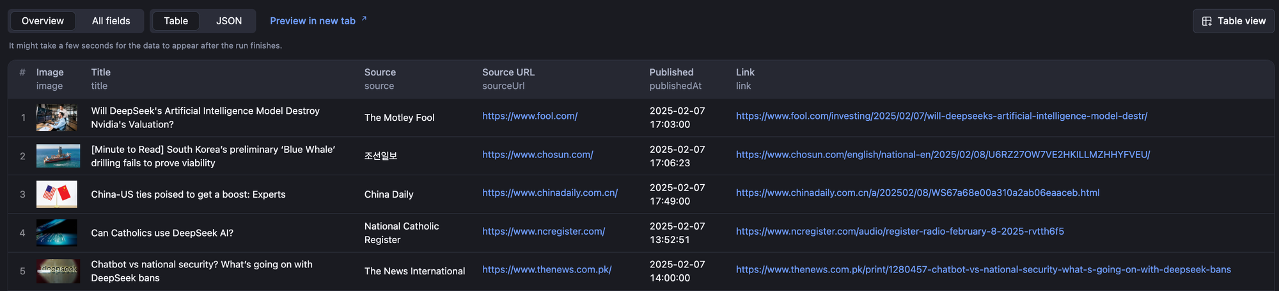Select the Table format tab
This screenshot has width=1279, height=291.
pos(176,21)
